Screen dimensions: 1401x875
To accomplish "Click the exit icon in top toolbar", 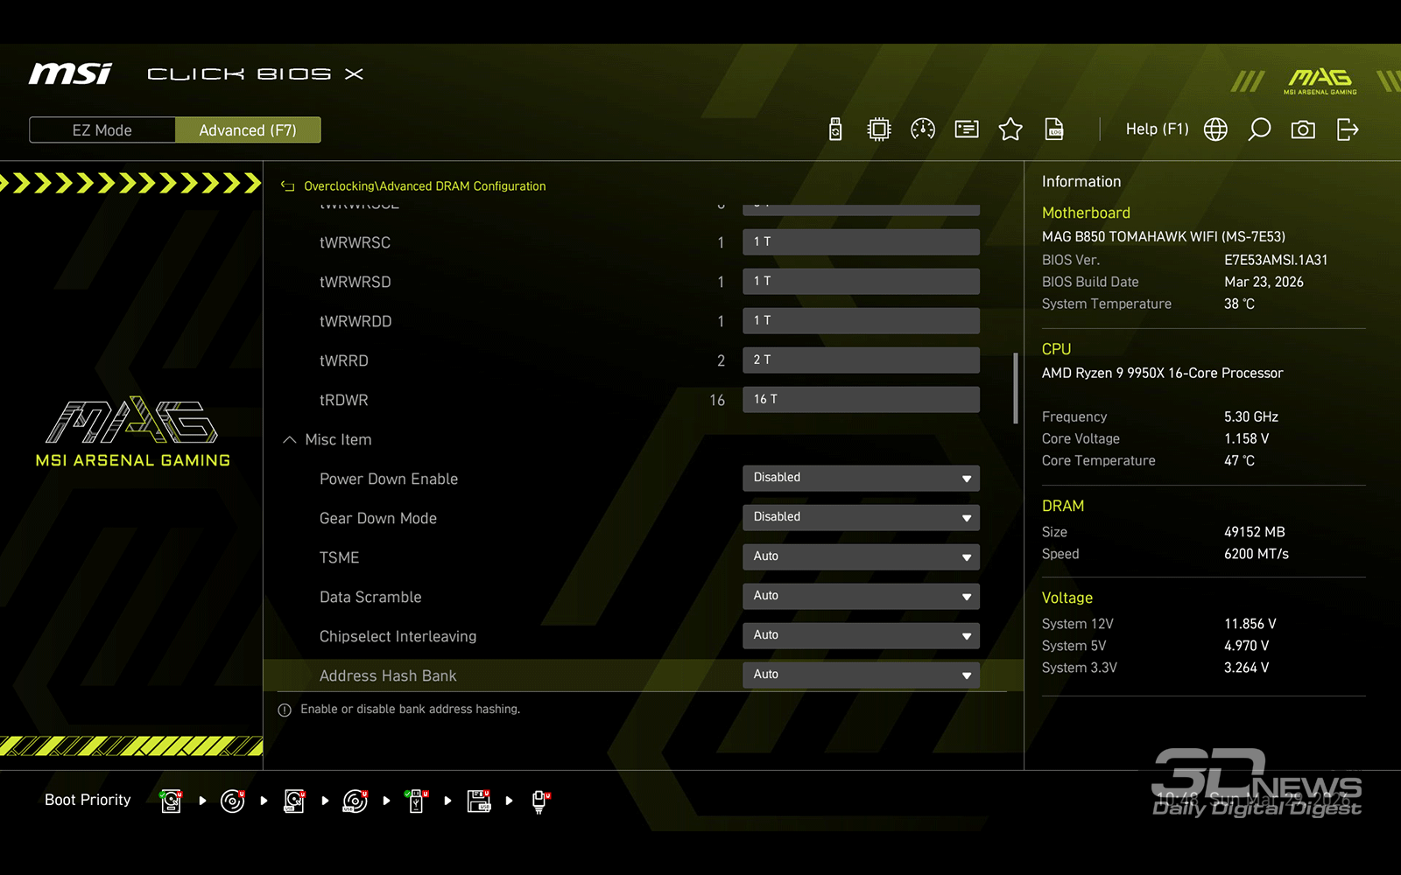I will (1348, 129).
